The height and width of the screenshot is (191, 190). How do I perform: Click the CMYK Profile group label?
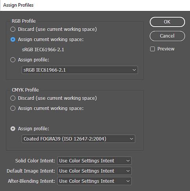click(25, 90)
